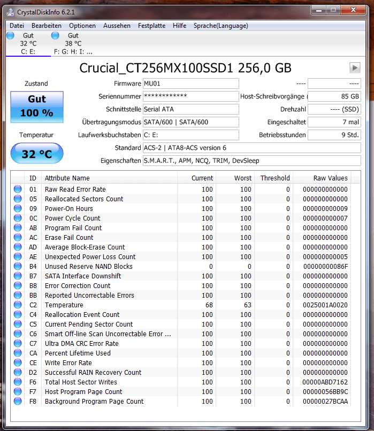This screenshot has height=431, width=374.
Task: Click the Firmware field showing MU01
Action: point(191,84)
